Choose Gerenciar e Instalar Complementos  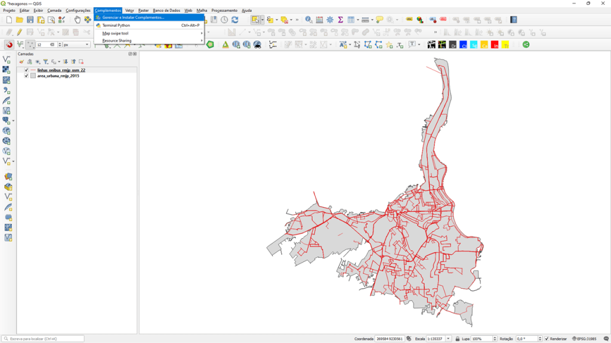(x=133, y=18)
